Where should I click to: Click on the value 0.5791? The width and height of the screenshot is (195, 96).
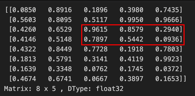60,59
